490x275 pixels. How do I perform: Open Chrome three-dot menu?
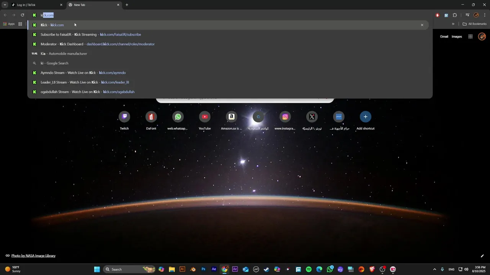485,15
